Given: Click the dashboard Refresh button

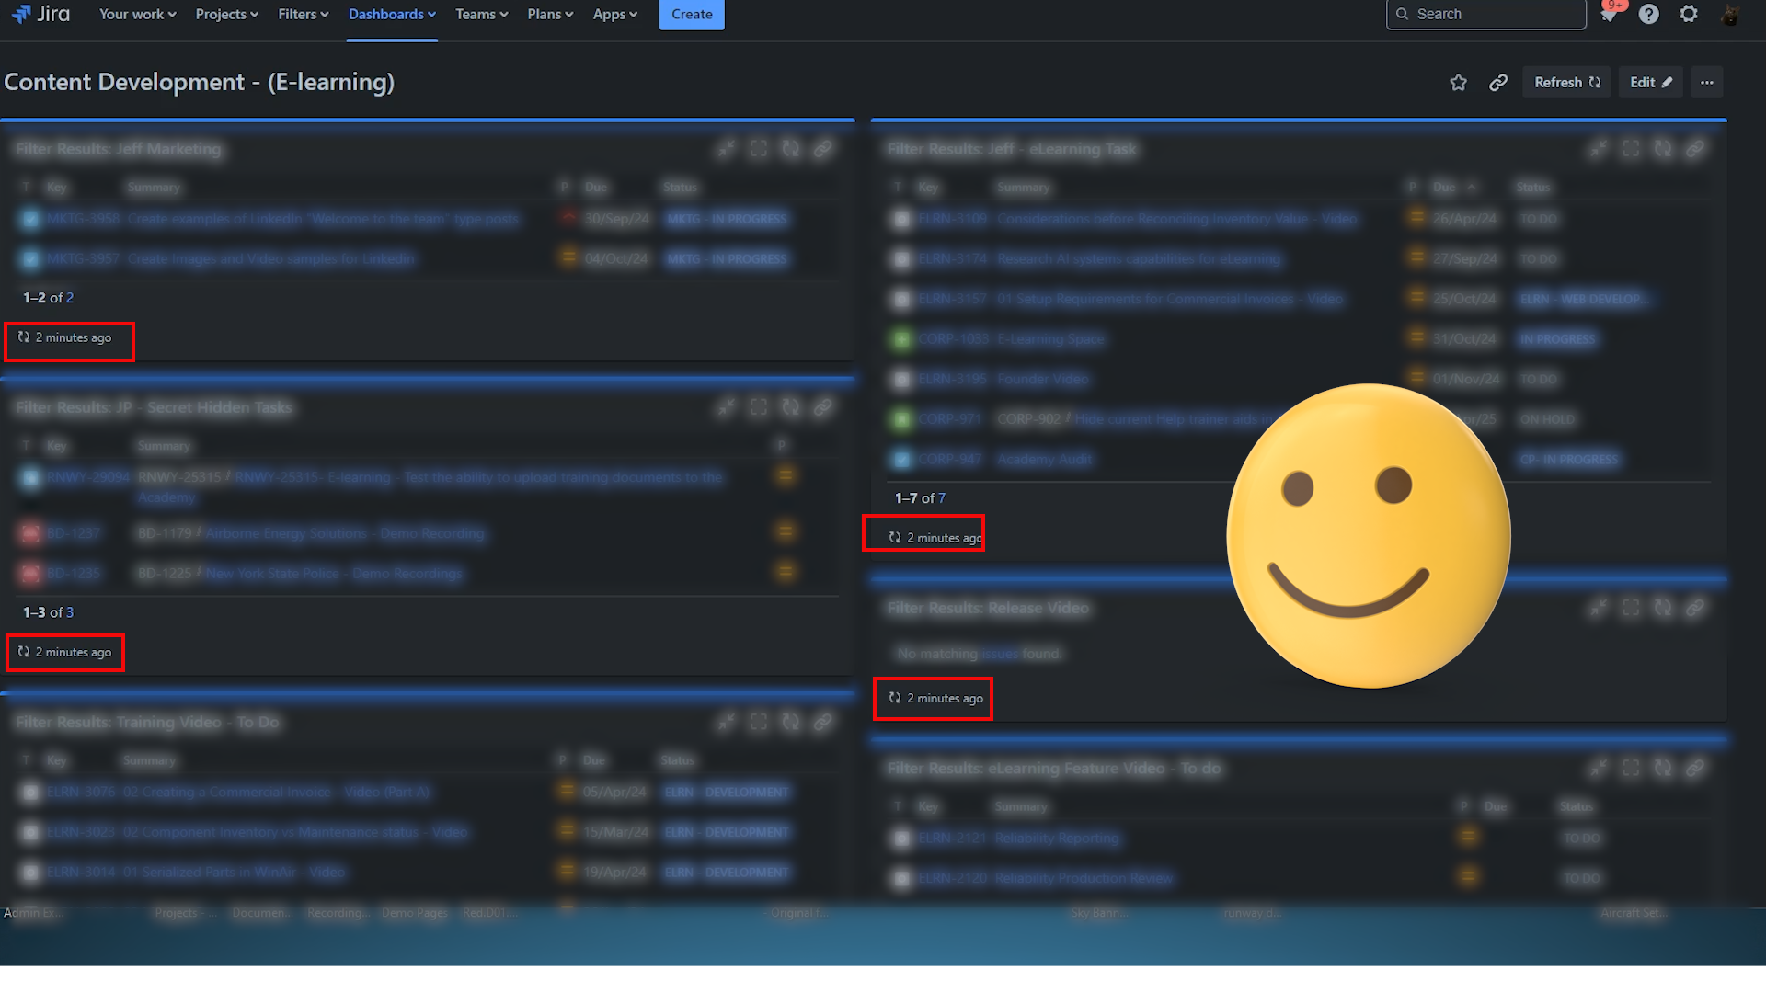Looking at the screenshot, I should point(1566,83).
